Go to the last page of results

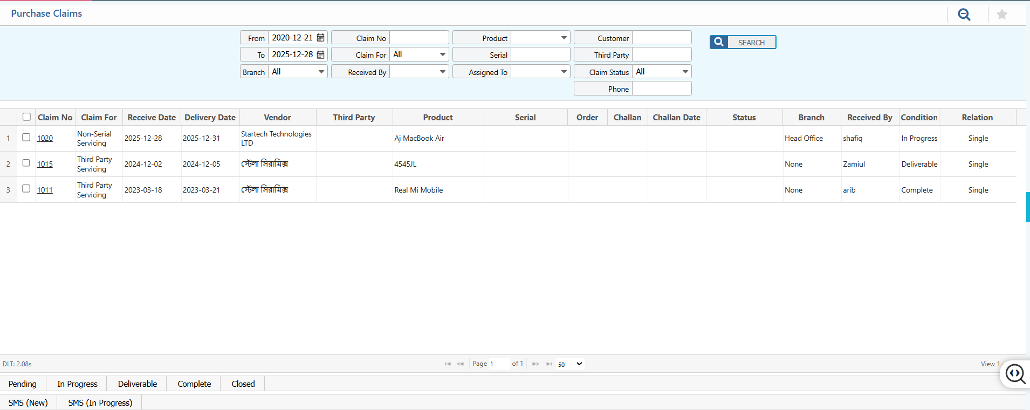pyautogui.click(x=549, y=364)
